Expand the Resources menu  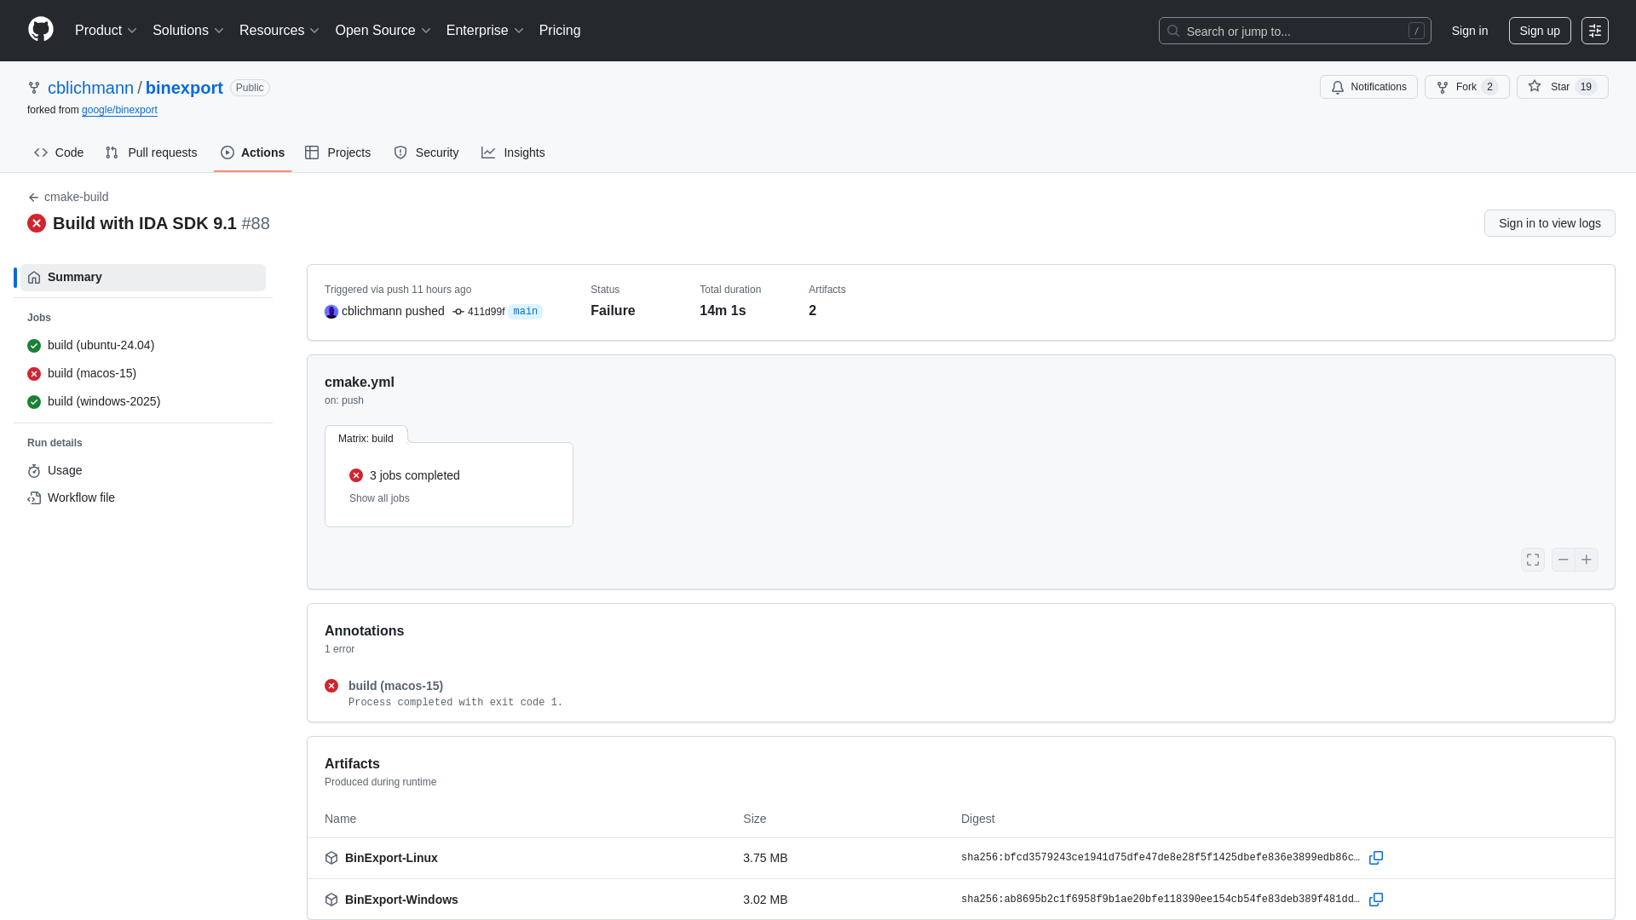click(x=279, y=31)
